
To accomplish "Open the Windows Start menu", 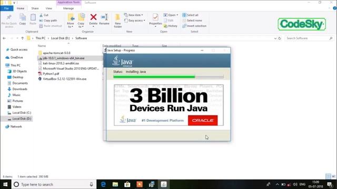I will 6,184.
